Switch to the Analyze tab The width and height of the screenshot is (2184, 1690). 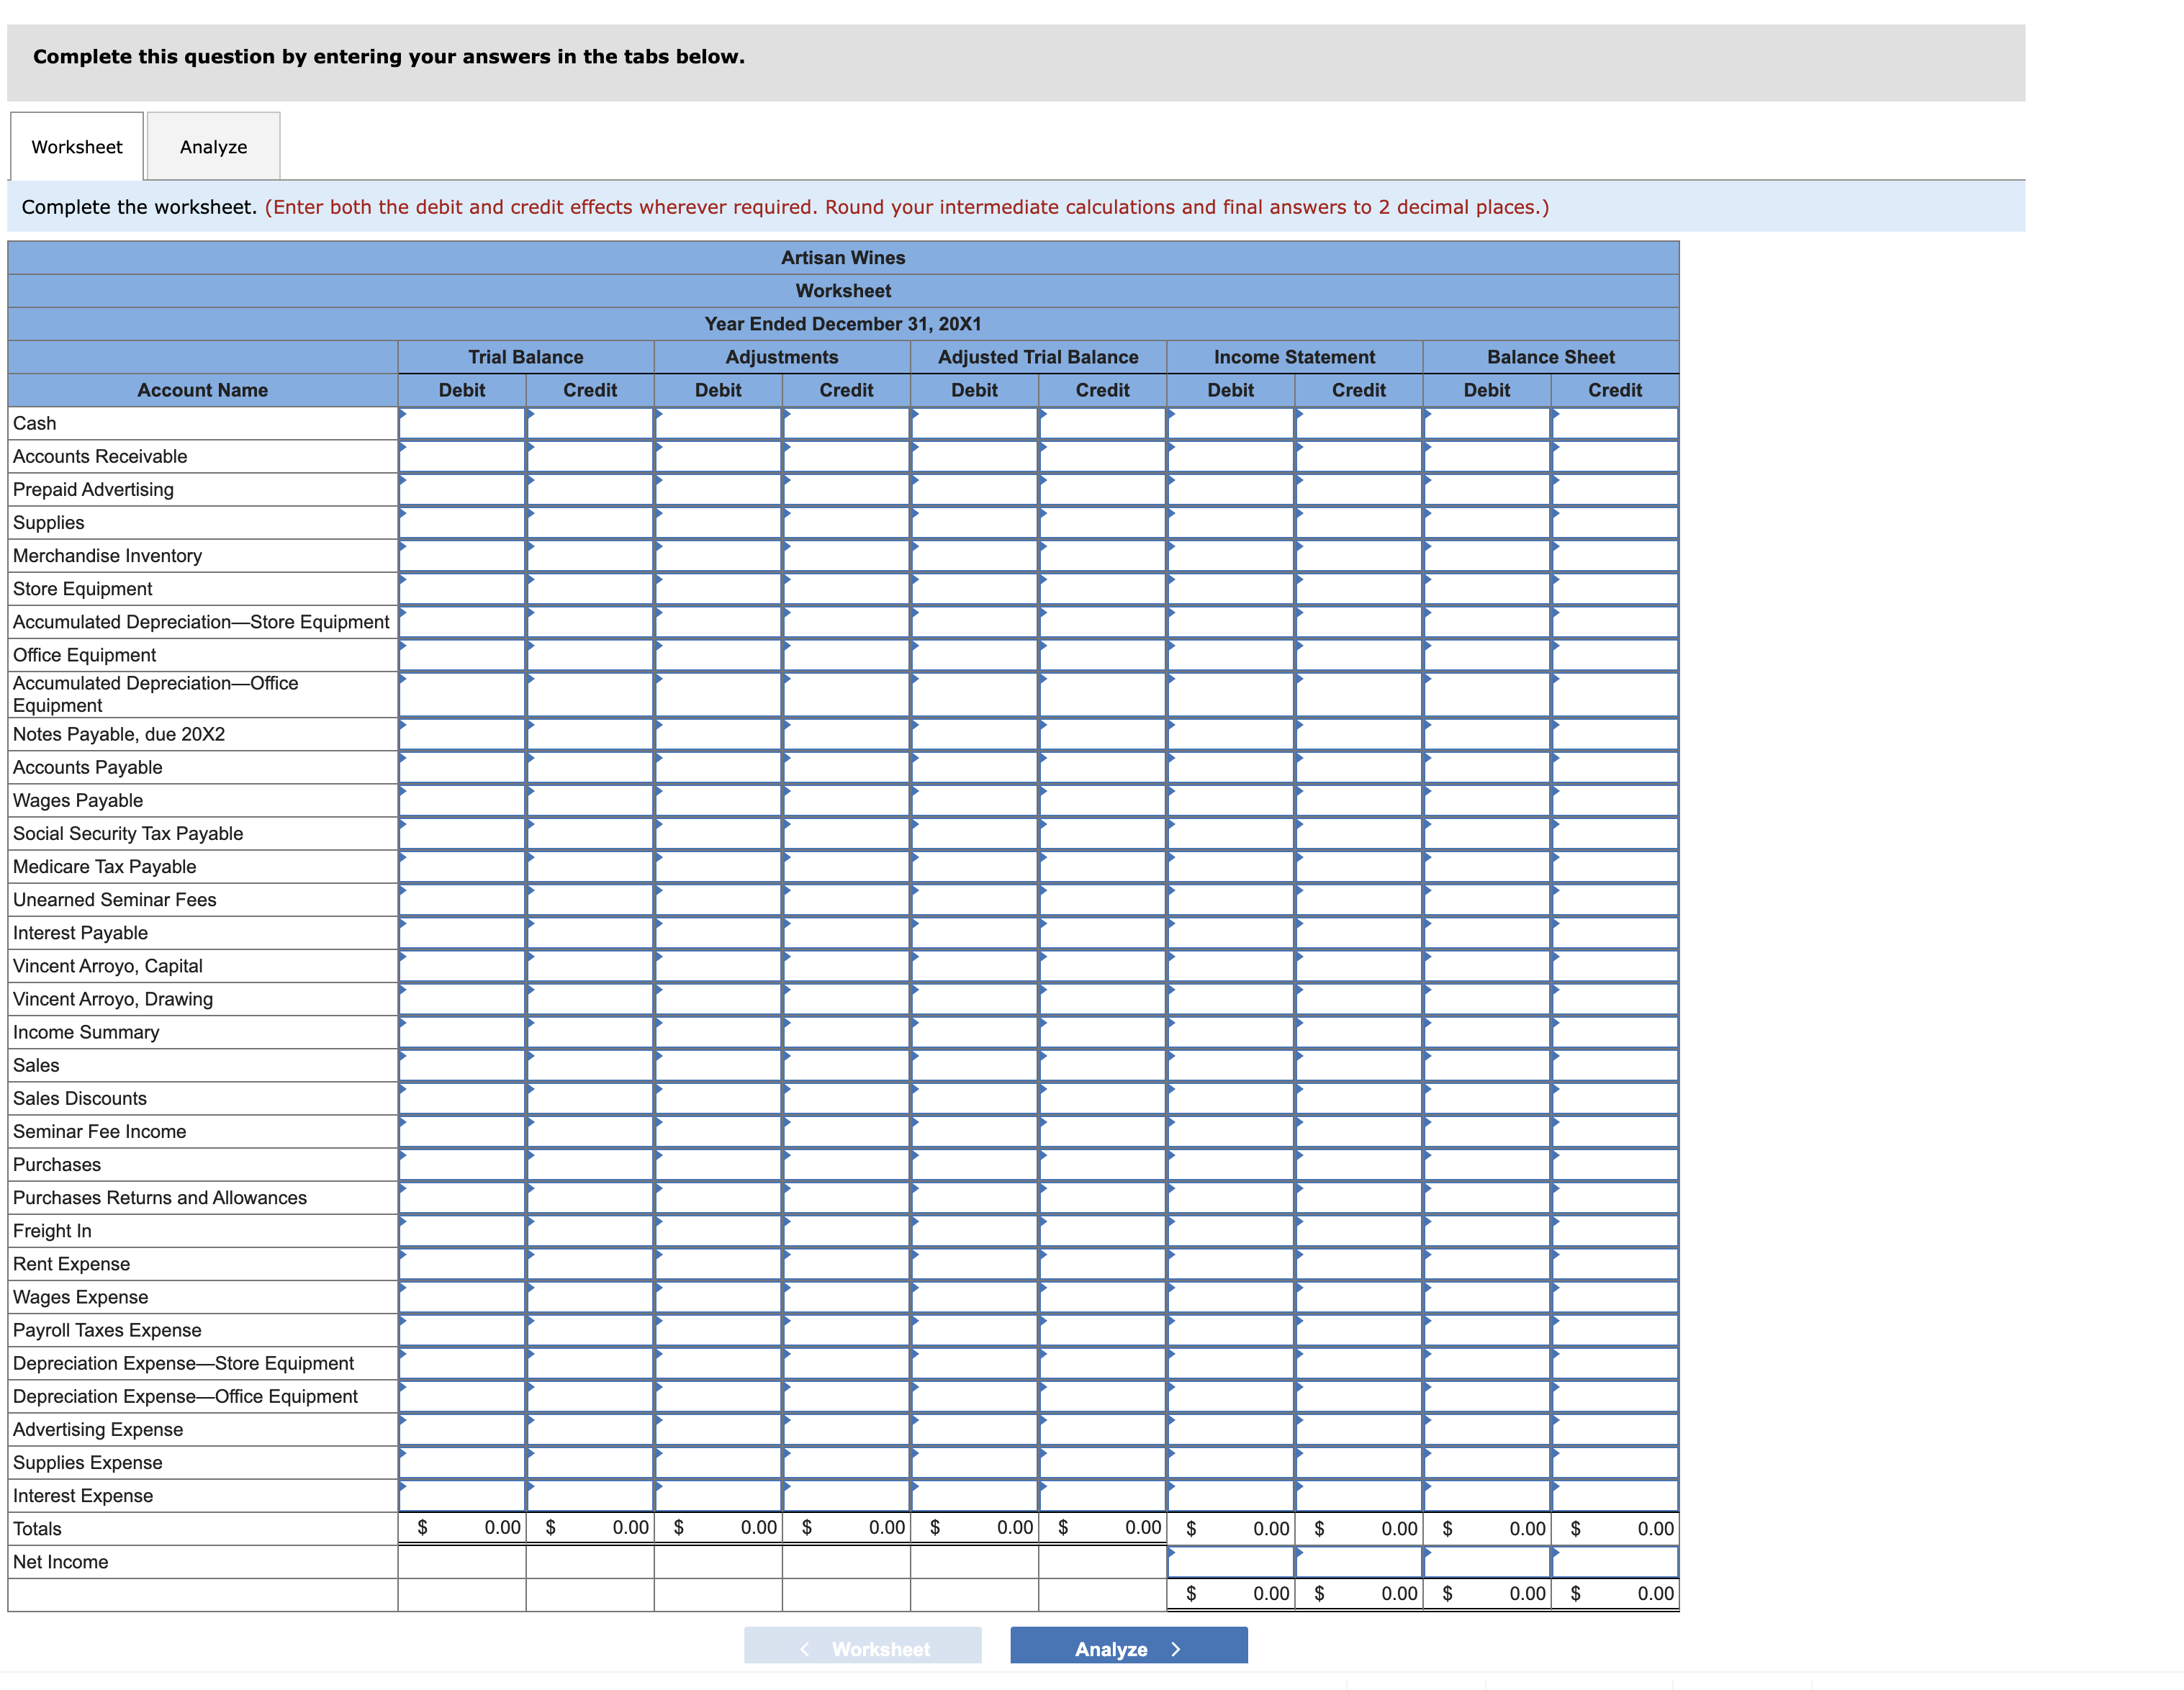[x=213, y=147]
